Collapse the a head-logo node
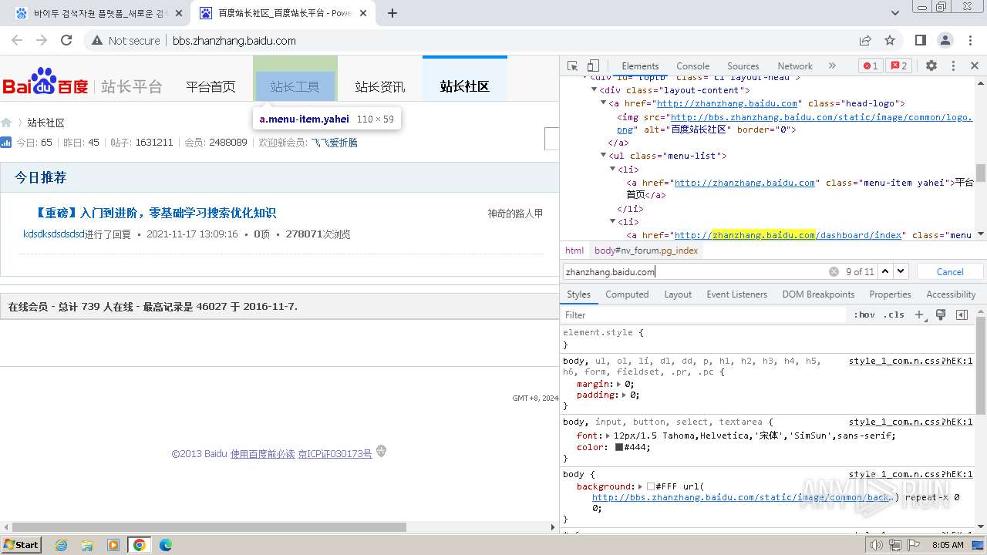The height and width of the screenshot is (555, 987). (604, 103)
